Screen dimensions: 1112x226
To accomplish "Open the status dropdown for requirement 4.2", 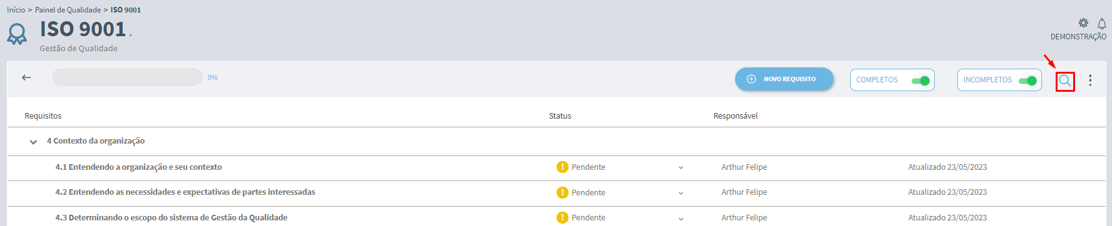I will [x=681, y=193].
